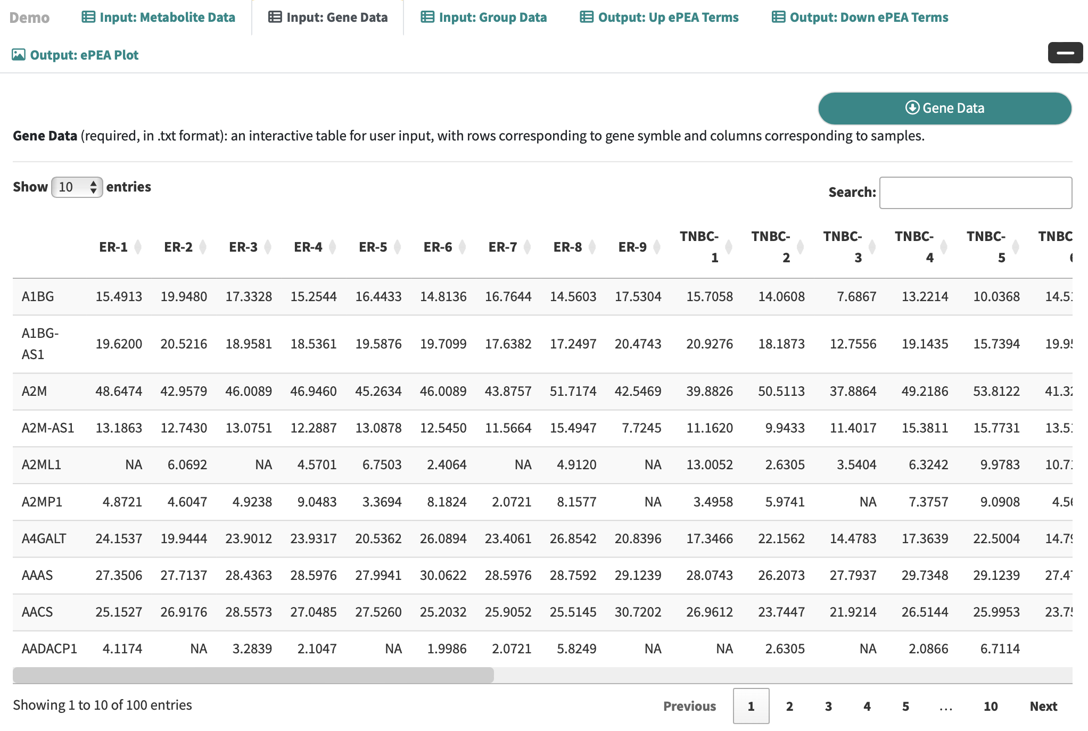This screenshot has width=1088, height=731.
Task: Sort the table by the ER-1 column arrows
Action: pos(138,247)
